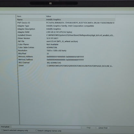Screen dimensions: 134x134
Task: Select the Adapter Description row
Action: pos(66,29)
